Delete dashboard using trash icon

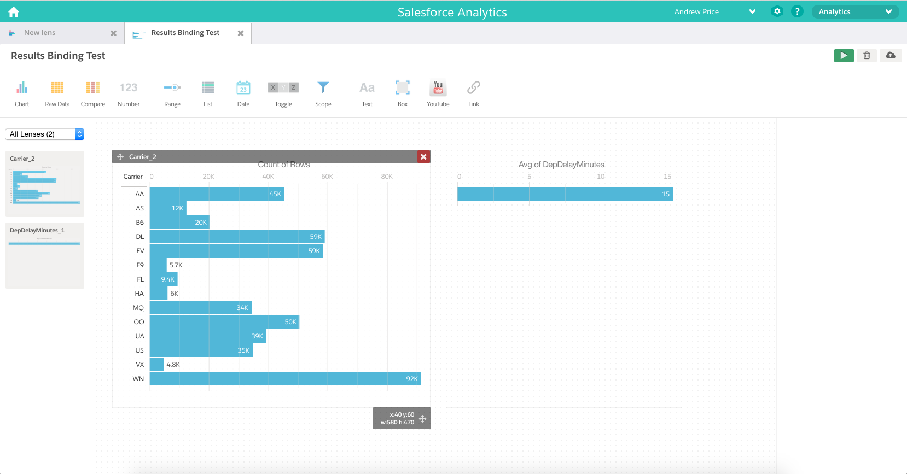867,55
